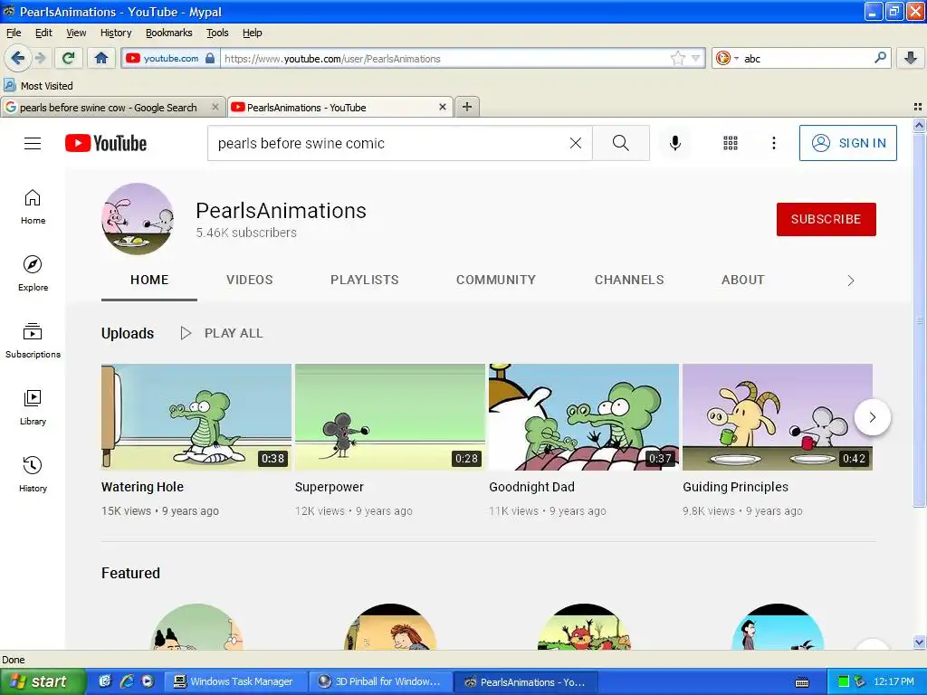
Task: Open the Edit menu
Action: point(43,33)
